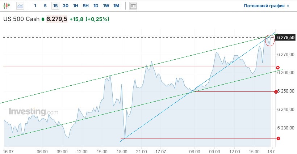Set the chart to the 1M timeframe

click(x=116, y=6)
